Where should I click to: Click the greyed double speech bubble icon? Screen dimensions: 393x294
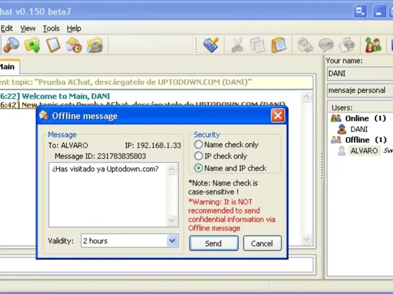pyautogui.click(x=347, y=45)
